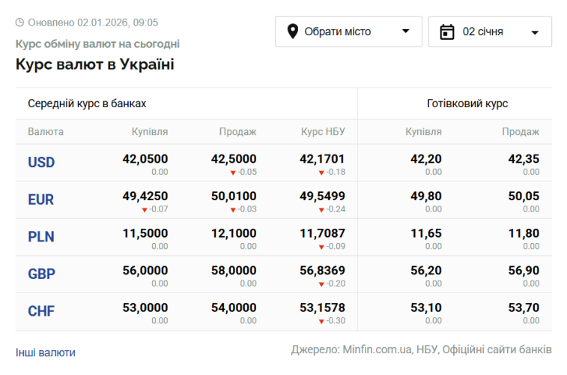Open the CHF currency link
Viewport: 567px width, 375px height.
41,311
